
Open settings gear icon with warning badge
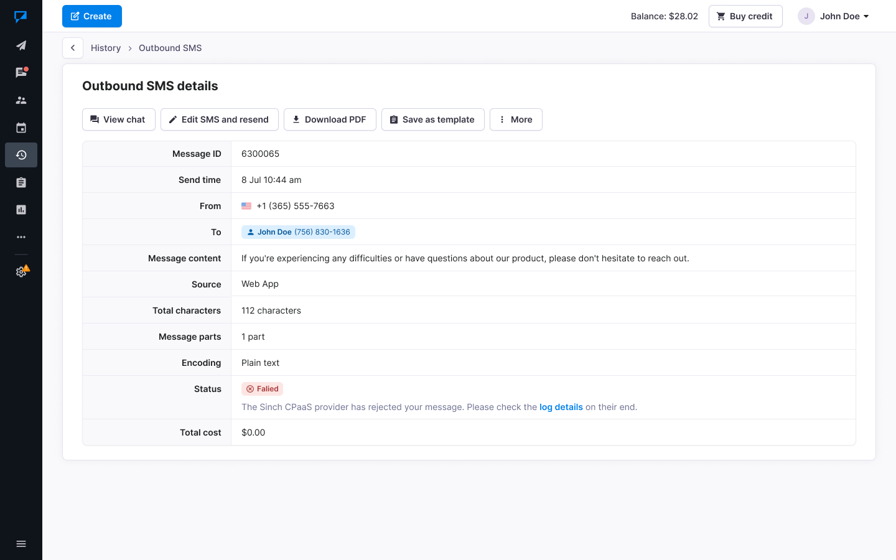pyautogui.click(x=21, y=272)
